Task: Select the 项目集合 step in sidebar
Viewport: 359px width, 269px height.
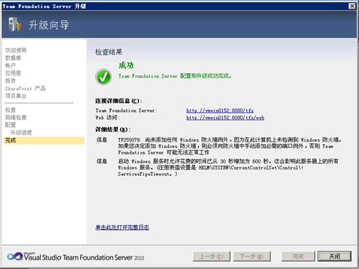Action: tap(16, 96)
